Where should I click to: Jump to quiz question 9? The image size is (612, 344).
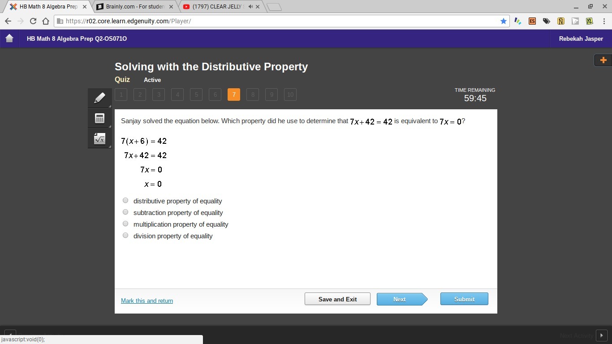pos(272,95)
